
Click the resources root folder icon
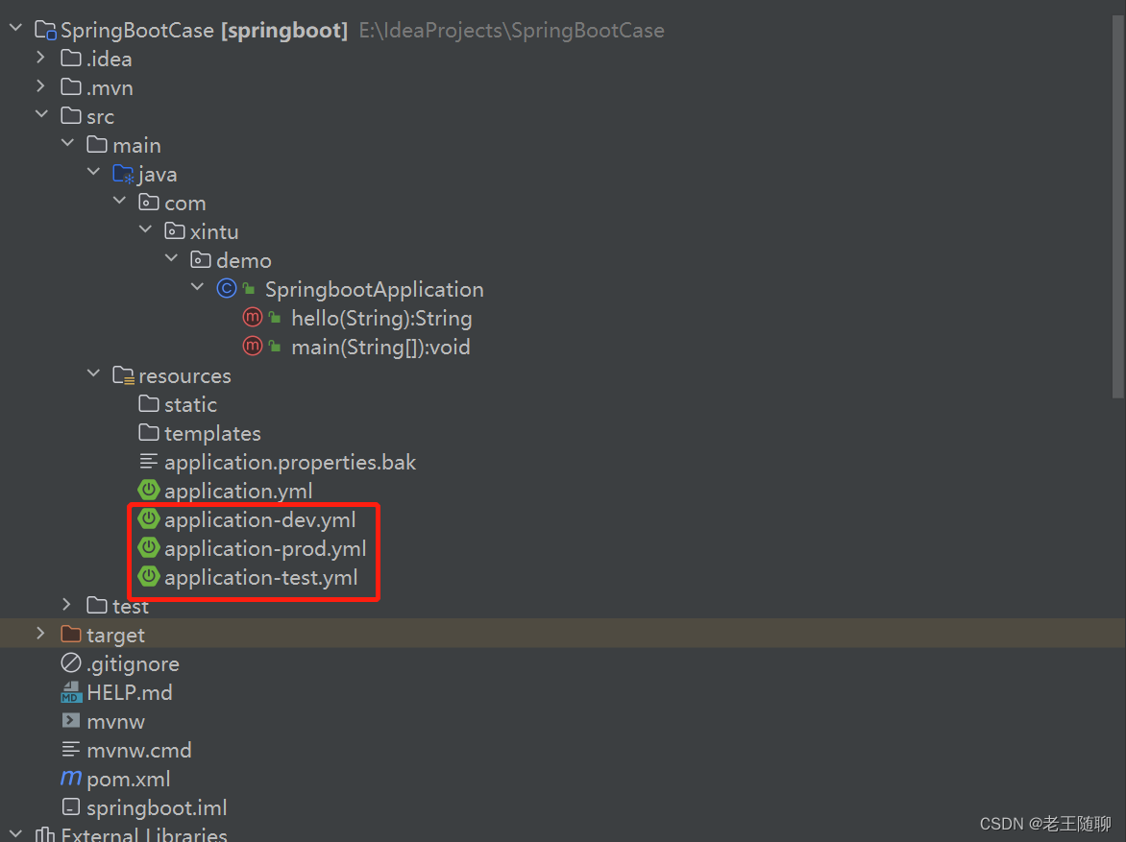(x=123, y=375)
